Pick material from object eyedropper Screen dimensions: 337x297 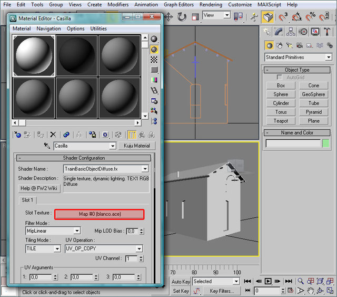pyautogui.click(x=47, y=146)
